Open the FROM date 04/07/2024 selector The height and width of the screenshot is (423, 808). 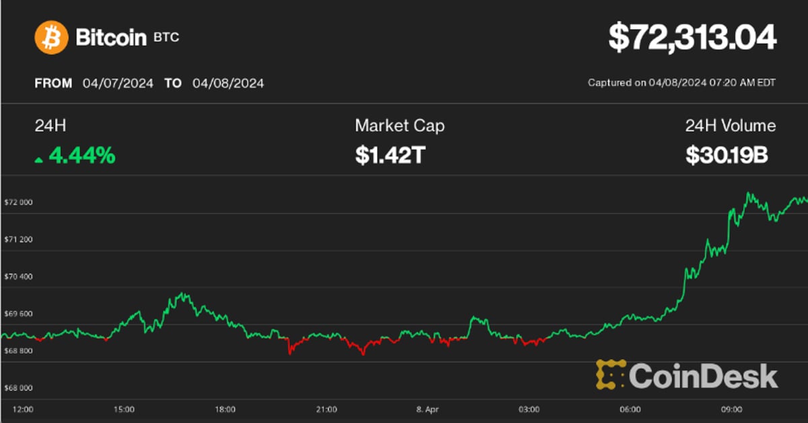pos(118,83)
